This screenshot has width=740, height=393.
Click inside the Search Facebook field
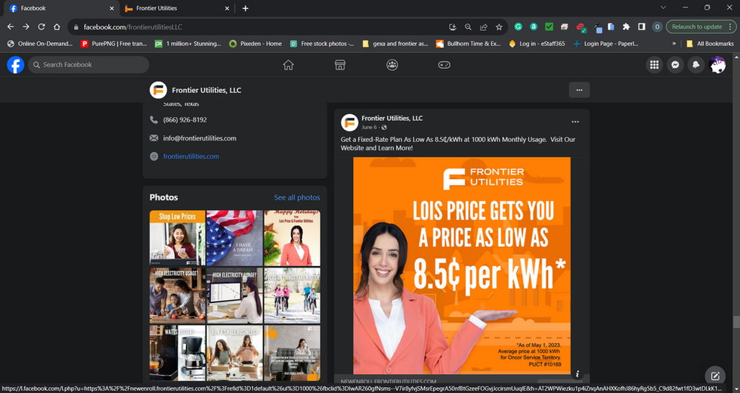[88, 65]
